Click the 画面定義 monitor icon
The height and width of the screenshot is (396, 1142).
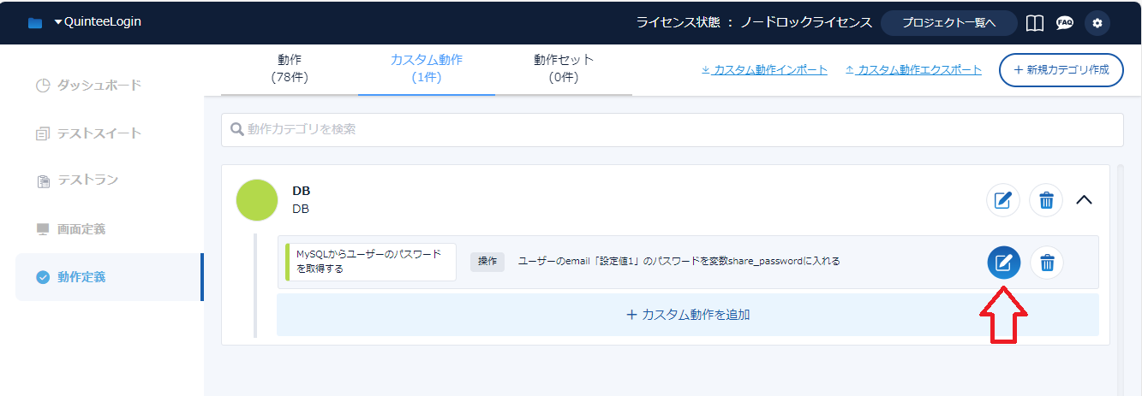[x=43, y=229]
